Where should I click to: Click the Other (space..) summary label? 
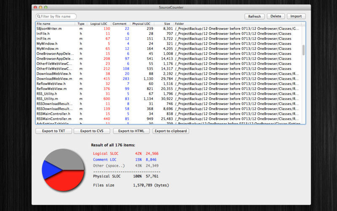(109, 165)
